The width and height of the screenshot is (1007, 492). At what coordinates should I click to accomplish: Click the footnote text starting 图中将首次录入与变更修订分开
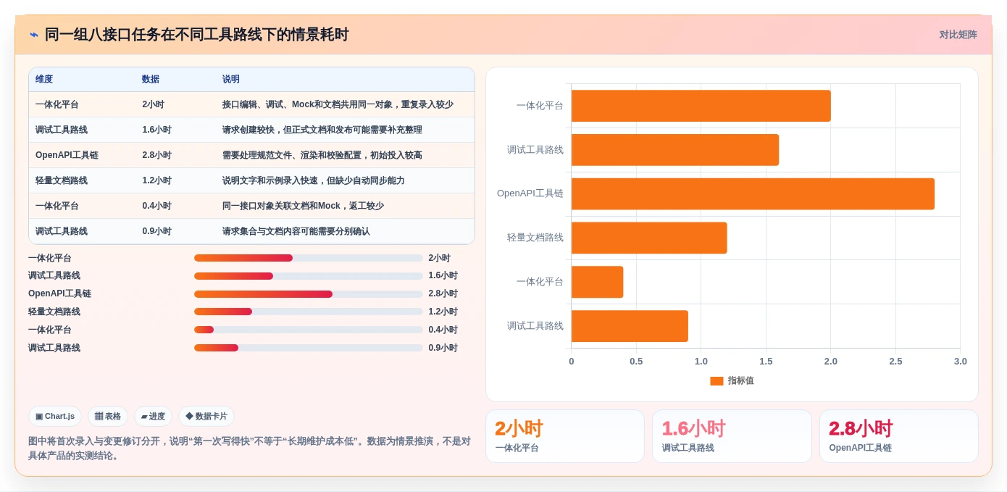point(250,449)
